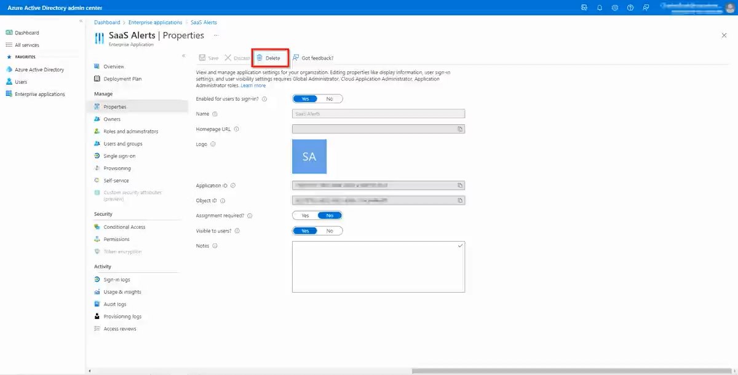The height and width of the screenshot is (375, 738).
Task: Open the more options ellipsis beside Properties title
Action: (x=216, y=36)
